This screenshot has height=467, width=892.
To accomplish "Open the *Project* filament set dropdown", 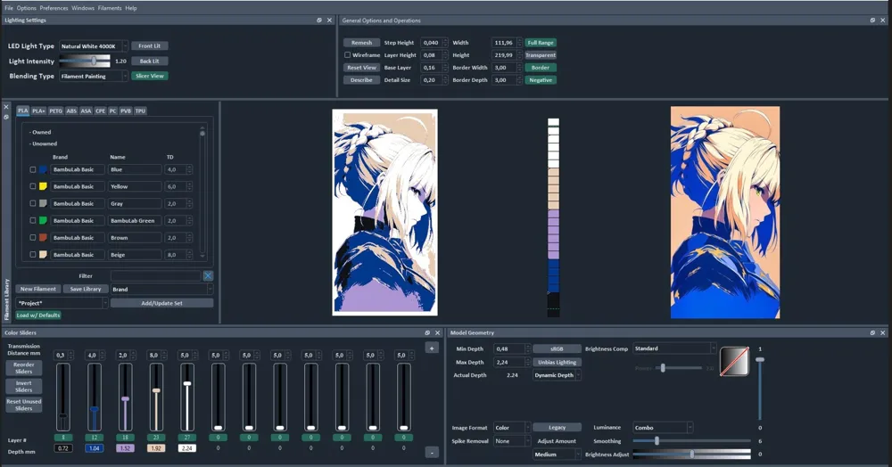I will (x=62, y=303).
